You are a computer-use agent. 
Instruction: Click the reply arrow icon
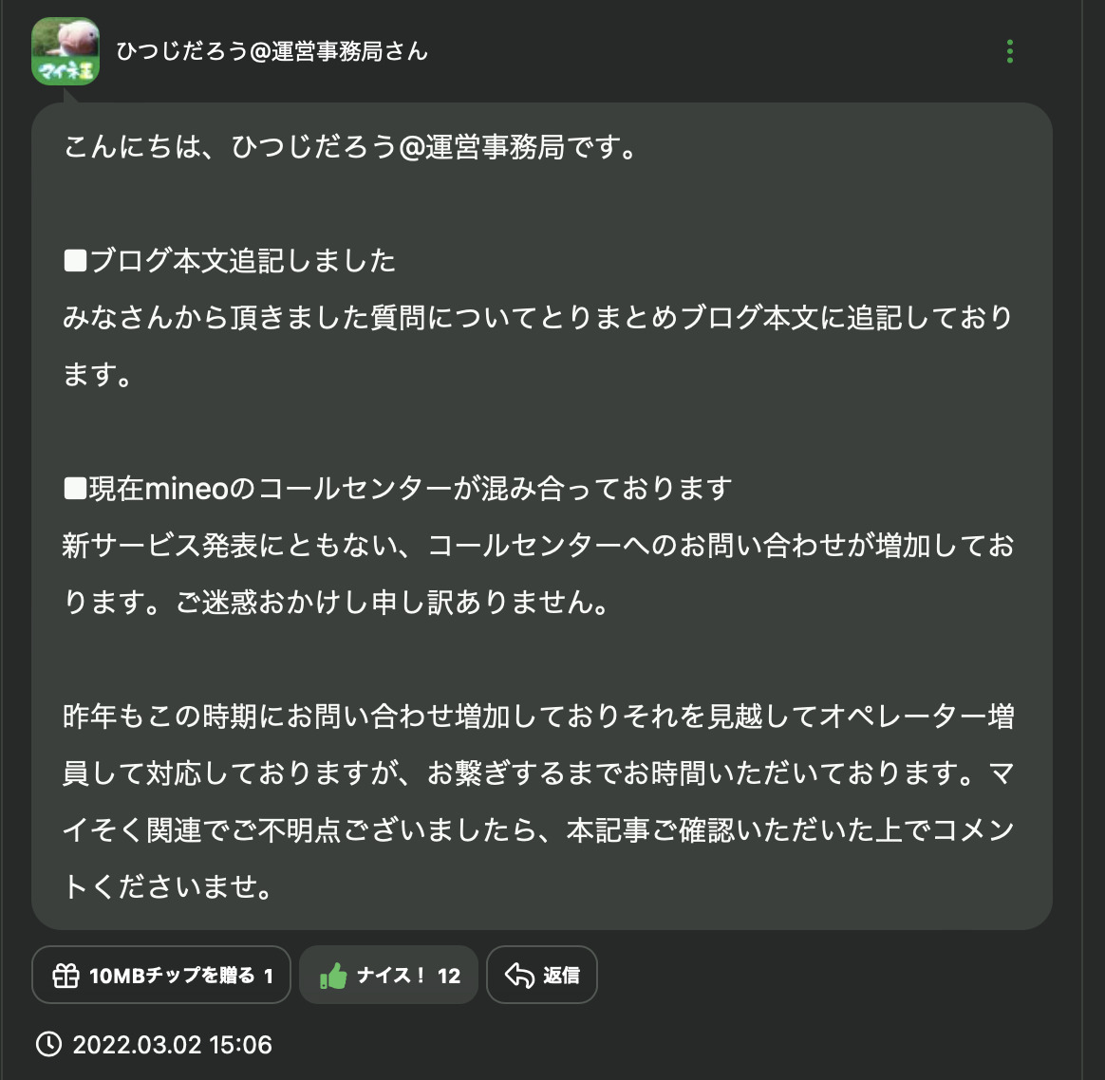pyautogui.click(x=520, y=976)
